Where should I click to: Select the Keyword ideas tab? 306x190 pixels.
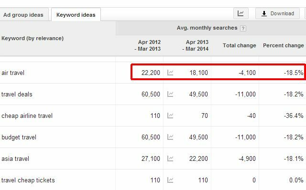point(76,15)
